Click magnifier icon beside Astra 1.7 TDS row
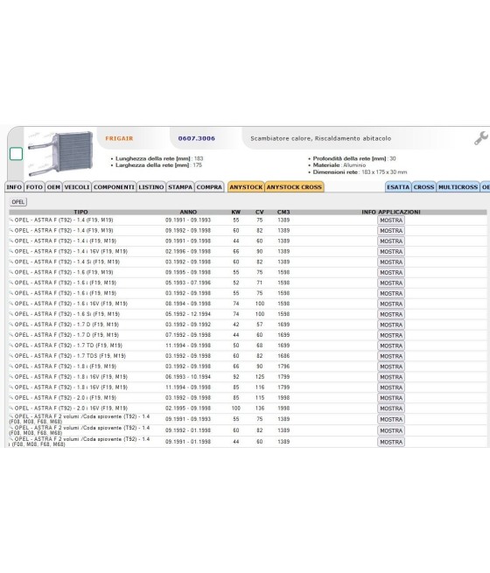Screen dimensions: 490x573 pyautogui.click(x=11, y=355)
